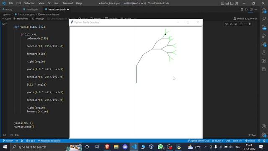Screen dimensions: 268x151
Task: Click the Ln 13, Col 1 status item
Action: 217,141
